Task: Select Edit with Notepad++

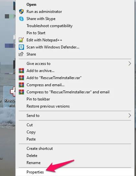Action: pyautogui.click(x=75, y=40)
